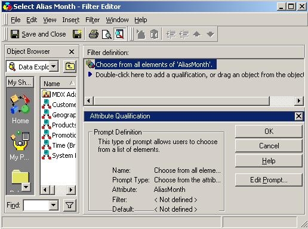Image resolution: width=308 pixels, height=229 pixels.
Task: Click the prompt icon beside the AliasMonth qualification
Action: coord(90,64)
